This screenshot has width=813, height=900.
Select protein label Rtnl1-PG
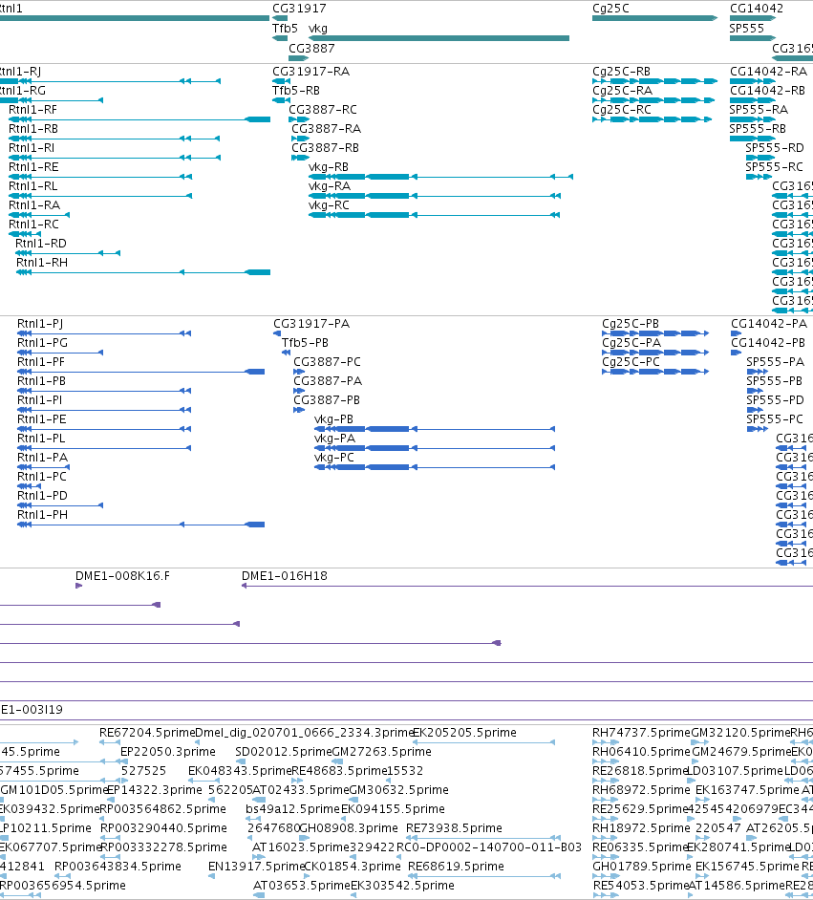42,343
